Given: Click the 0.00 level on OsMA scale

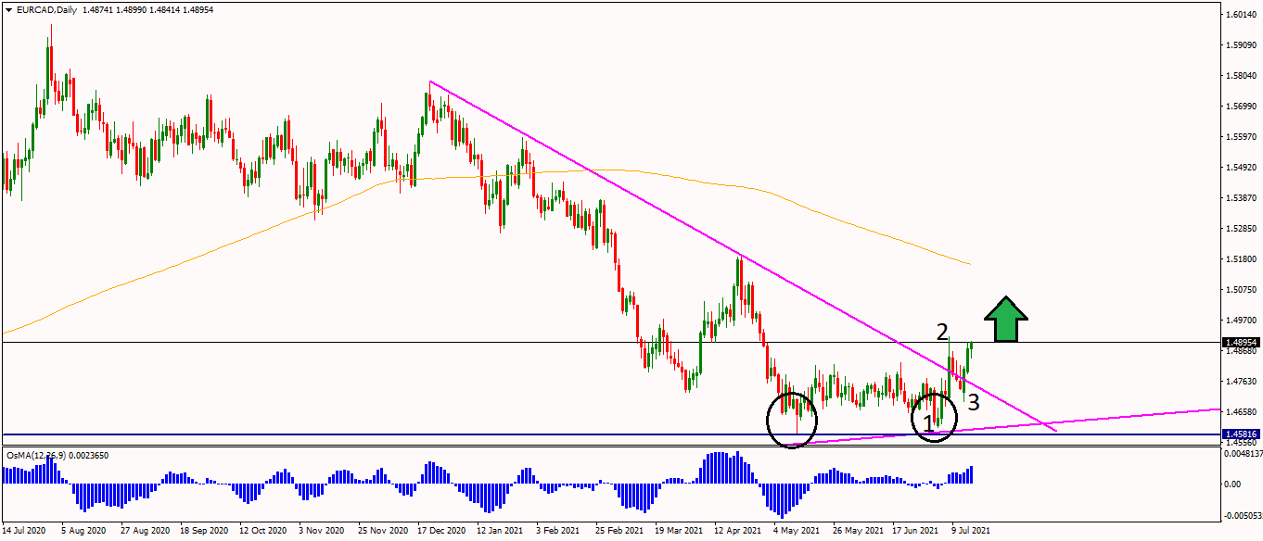Looking at the screenshot, I should coord(1232,484).
